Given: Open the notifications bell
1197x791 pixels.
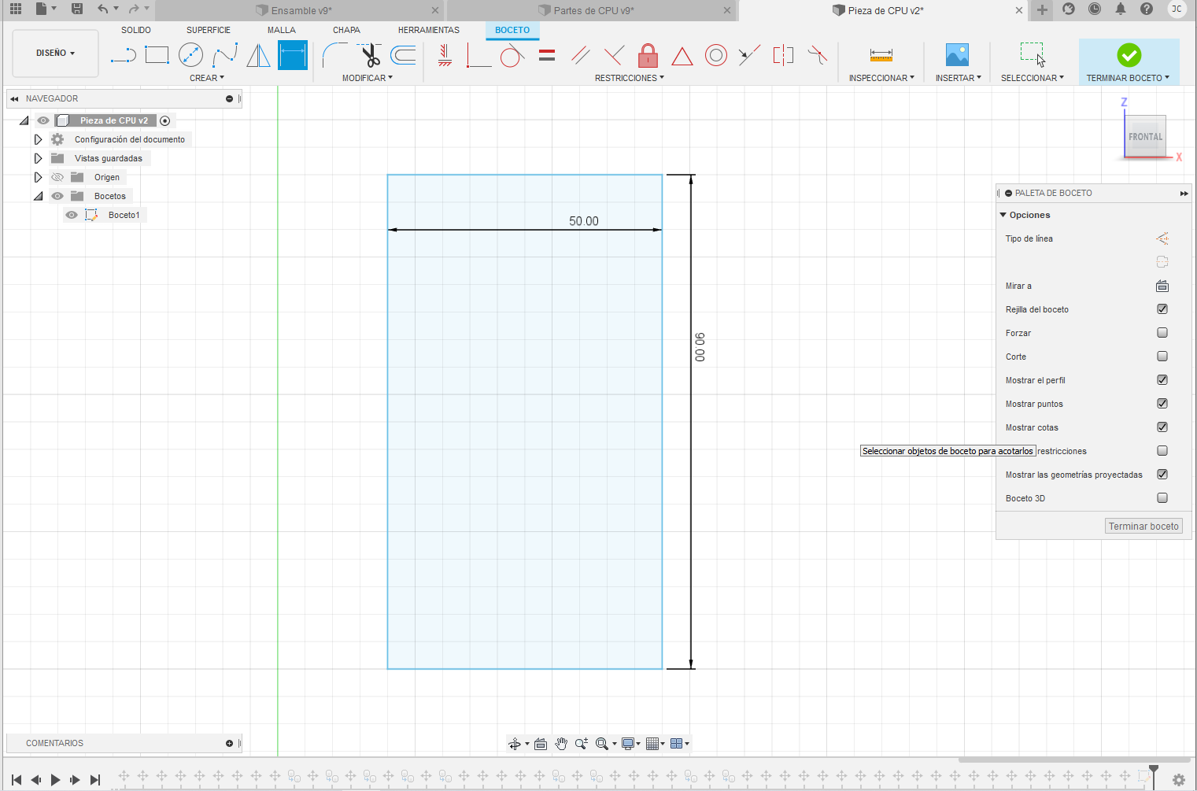Looking at the screenshot, I should pyautogui.click(x=1121, y=9).
